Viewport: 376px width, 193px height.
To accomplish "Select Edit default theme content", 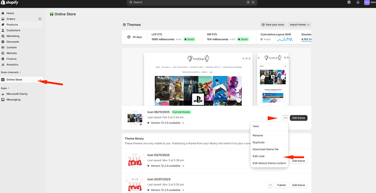I will click(x=269, y=163).
